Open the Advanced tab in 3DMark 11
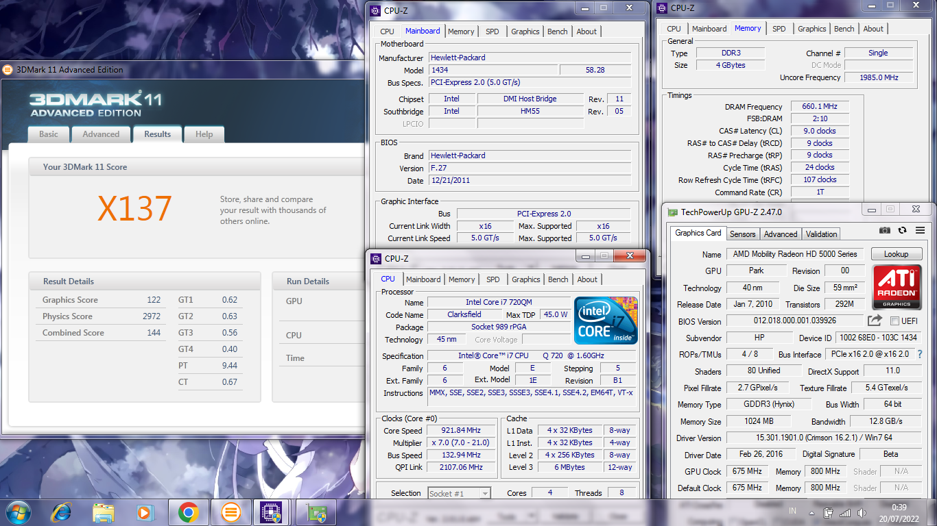 (101, 134)
